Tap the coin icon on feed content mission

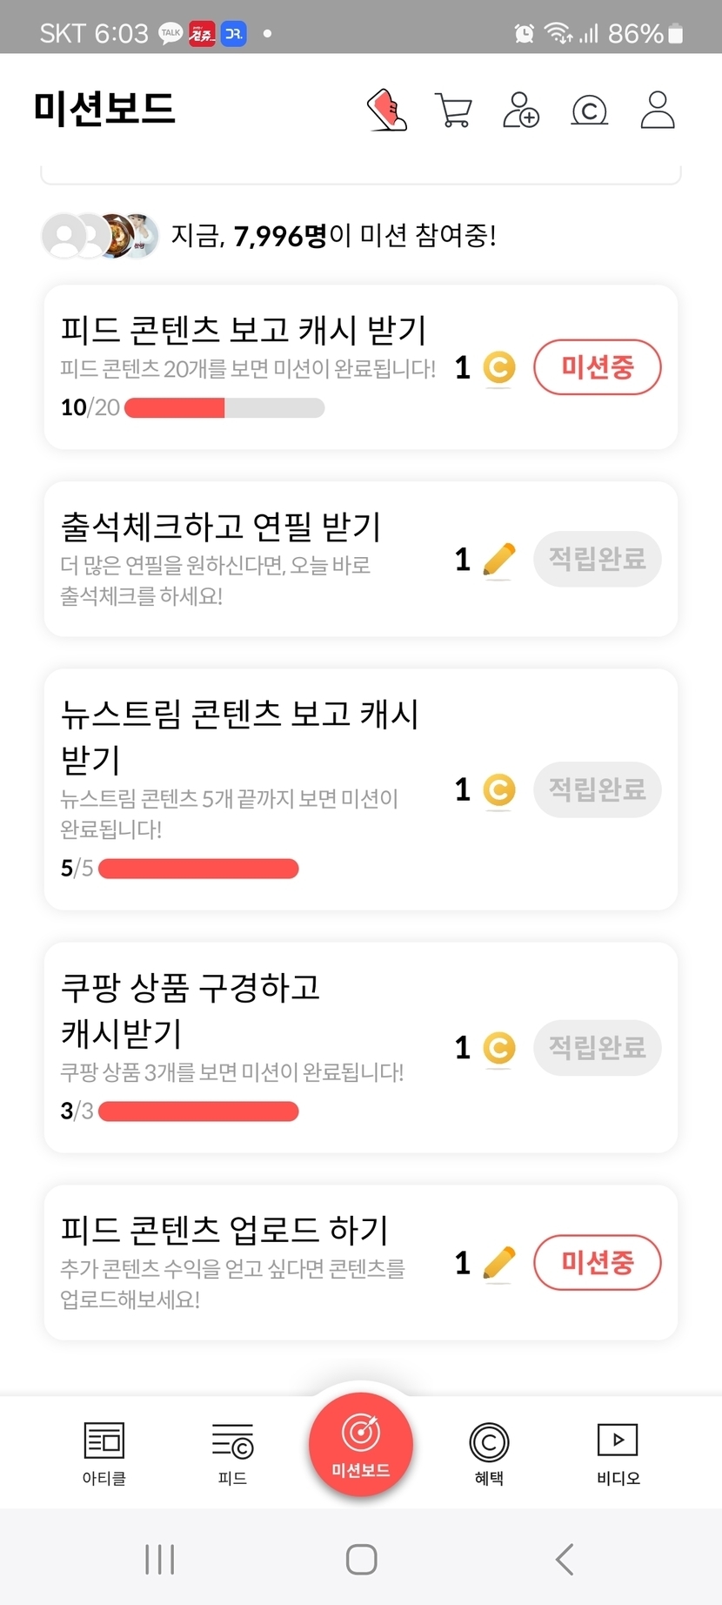point(498,368)
